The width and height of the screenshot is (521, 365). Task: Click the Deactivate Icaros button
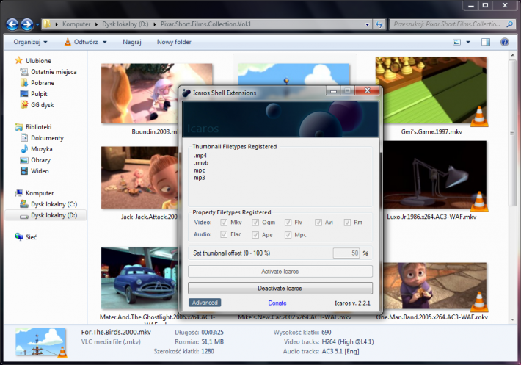(280, 288)
